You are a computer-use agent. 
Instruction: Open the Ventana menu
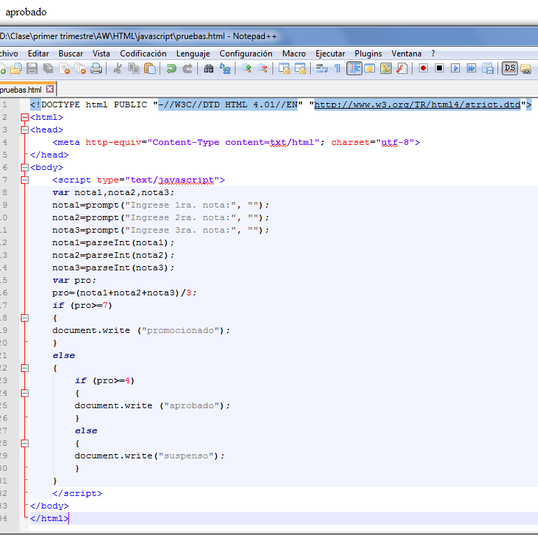pyautogui.click(x=406, y=54)
